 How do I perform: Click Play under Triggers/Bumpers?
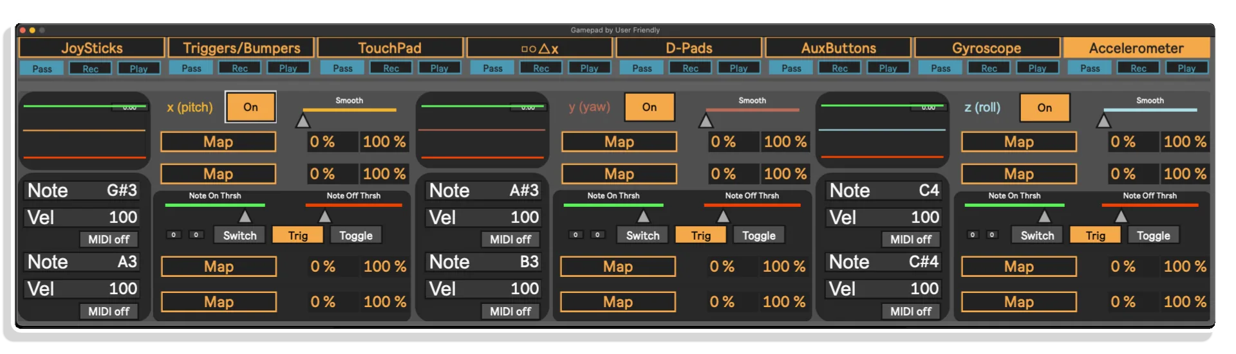(288, 68)
